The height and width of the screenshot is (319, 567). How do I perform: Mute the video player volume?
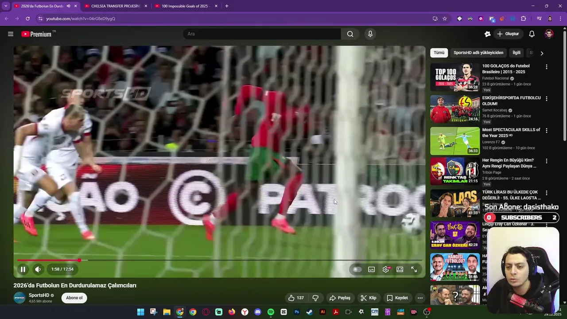tap(38, 269)
